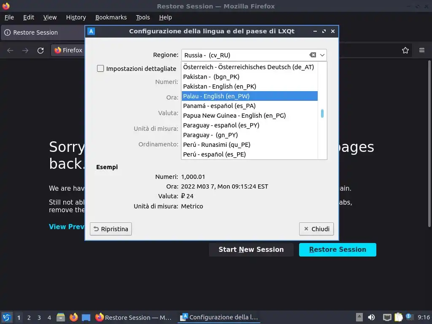
Task: Open the View menu in Firefox
Action: coord(50,17)
